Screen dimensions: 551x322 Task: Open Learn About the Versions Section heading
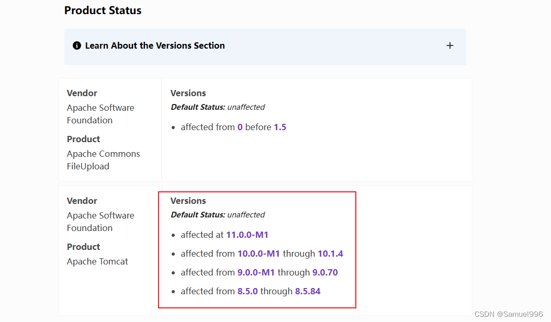click(155, 45)
